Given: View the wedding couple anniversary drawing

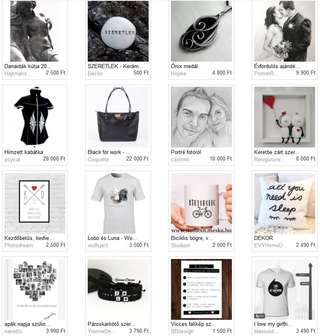Looking at the screenshot, I should coord(285,31).
